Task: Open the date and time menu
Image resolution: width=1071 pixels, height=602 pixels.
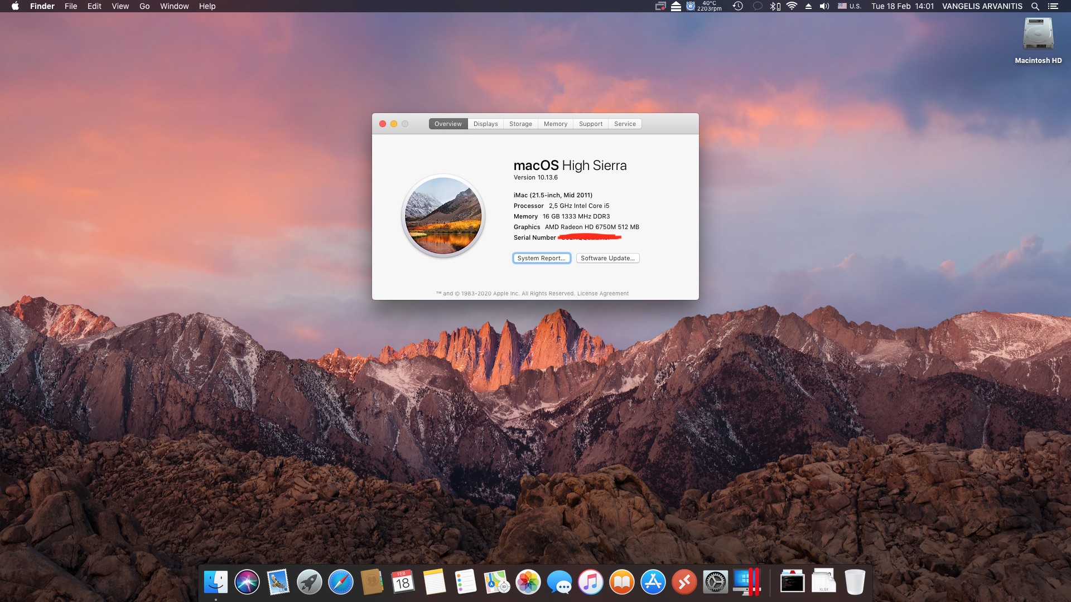Action: point(903,6)
